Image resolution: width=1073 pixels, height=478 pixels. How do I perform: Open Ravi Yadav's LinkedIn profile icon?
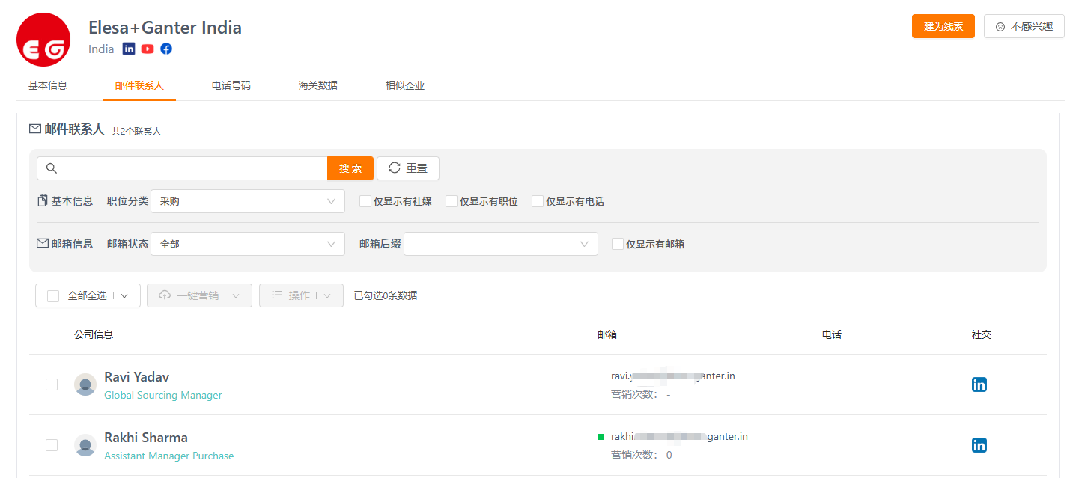pyautogui.click(x=979, y=384)
